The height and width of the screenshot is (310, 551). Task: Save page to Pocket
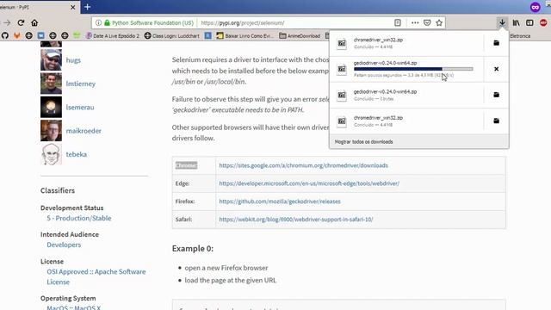[427, 23]
